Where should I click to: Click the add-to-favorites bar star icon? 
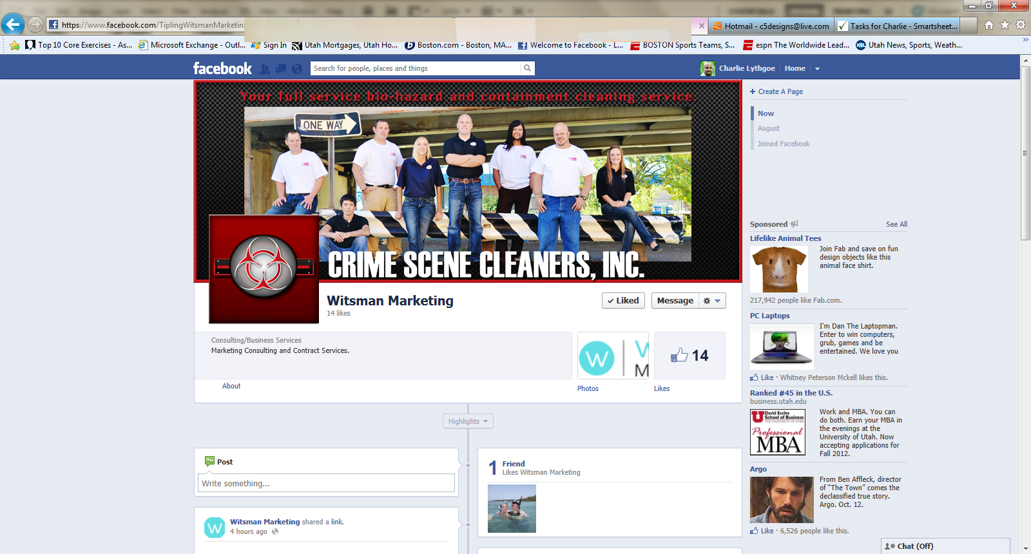click(x=15, y=45)
